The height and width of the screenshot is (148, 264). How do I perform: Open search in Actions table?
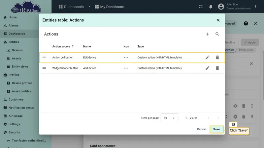point(217,34)
